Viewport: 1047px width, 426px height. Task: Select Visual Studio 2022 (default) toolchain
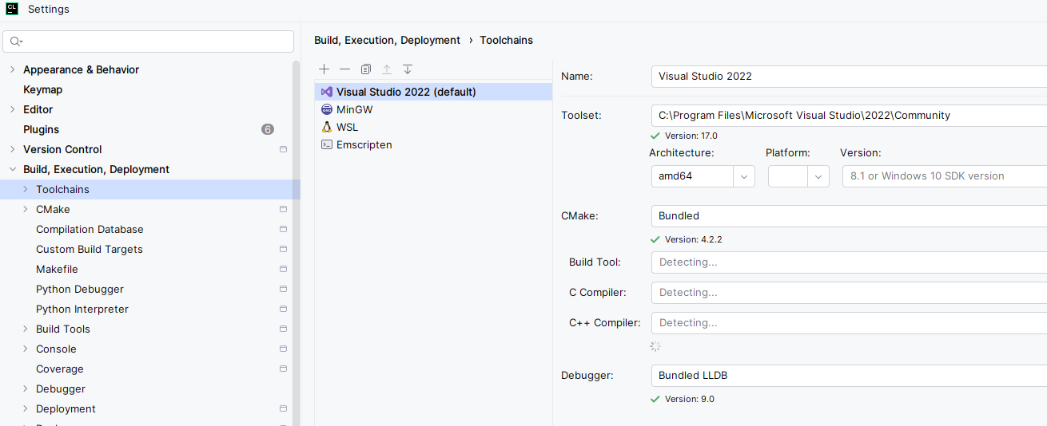433,92
